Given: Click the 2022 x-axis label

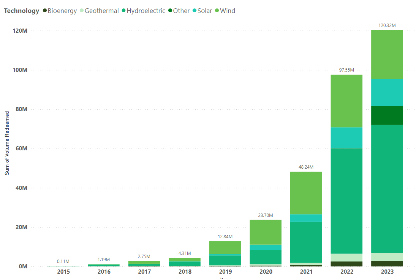Looking at the screenshot, I should point(347,271).
